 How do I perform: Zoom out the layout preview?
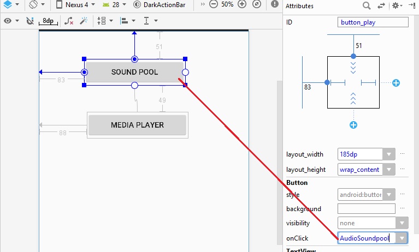[214, 4]
